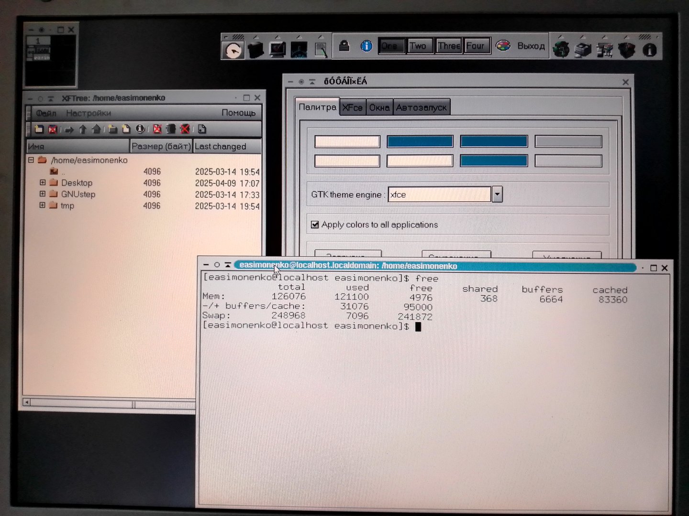Expand the tmp folder in XFTree

(43, 205)
